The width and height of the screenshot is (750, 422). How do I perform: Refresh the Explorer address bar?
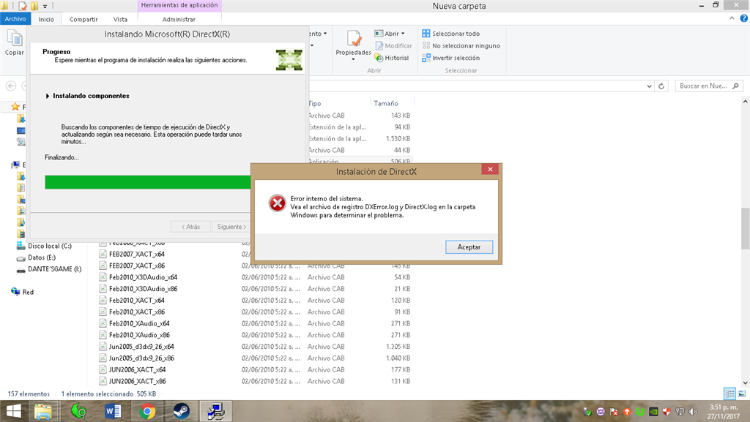tap(661, 86)
